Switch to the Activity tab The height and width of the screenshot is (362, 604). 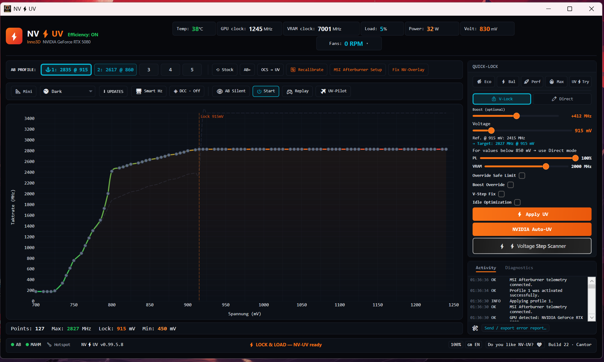[x=486, y=268]
